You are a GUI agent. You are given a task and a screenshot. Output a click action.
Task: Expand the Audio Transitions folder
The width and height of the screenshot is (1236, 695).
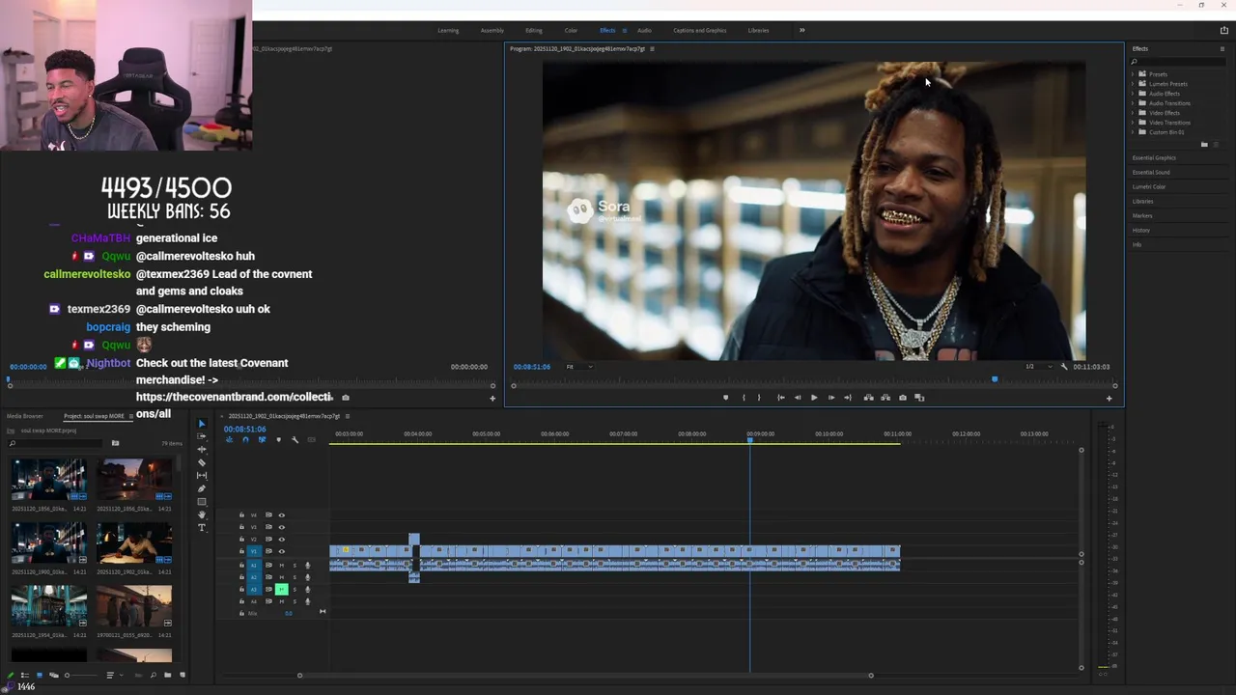pyautogui.click(x=1133, y=103)
